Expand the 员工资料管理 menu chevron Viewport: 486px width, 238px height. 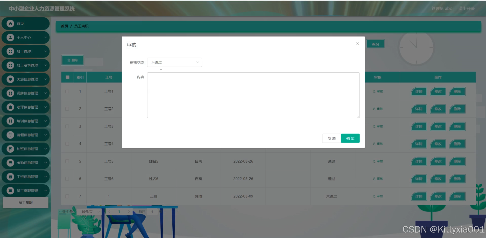click(x=46, y=65)
